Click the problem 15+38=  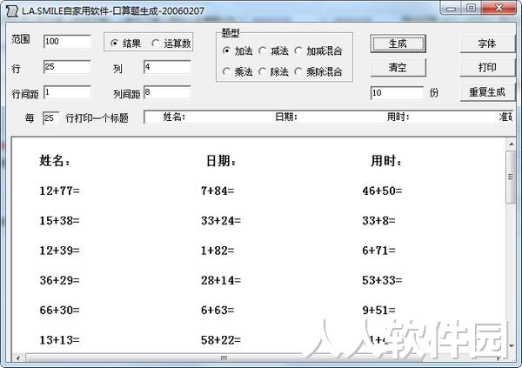[59, 220]
